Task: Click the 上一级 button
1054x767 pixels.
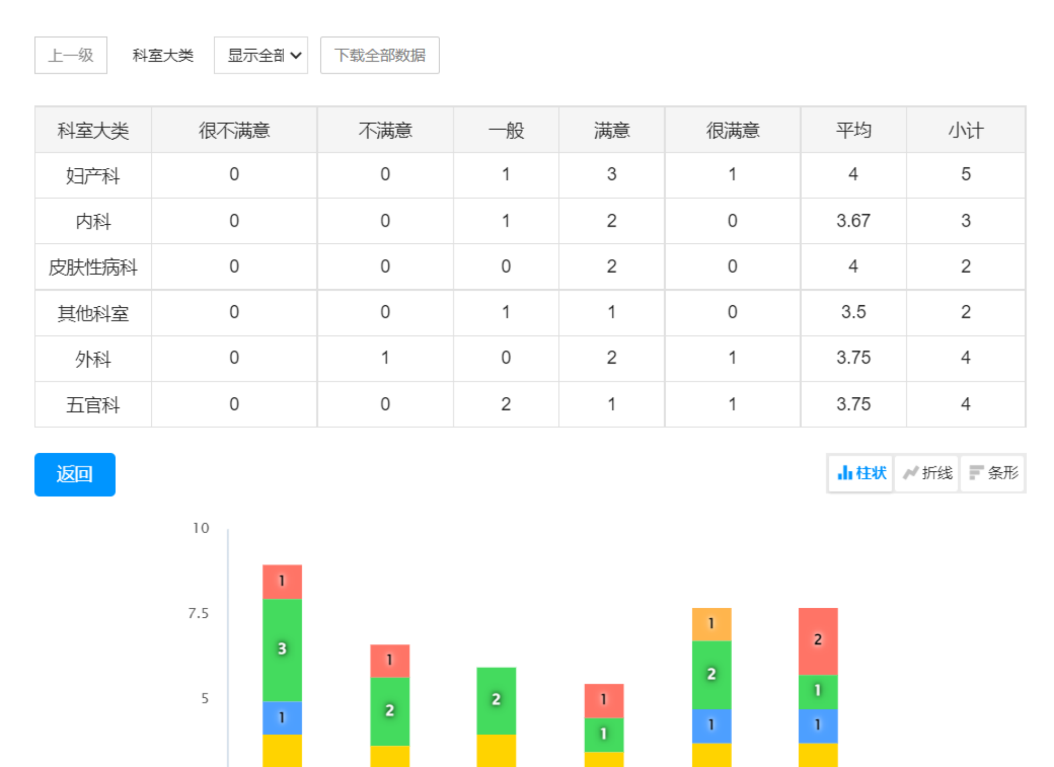Action: click(x=71, y=55)
